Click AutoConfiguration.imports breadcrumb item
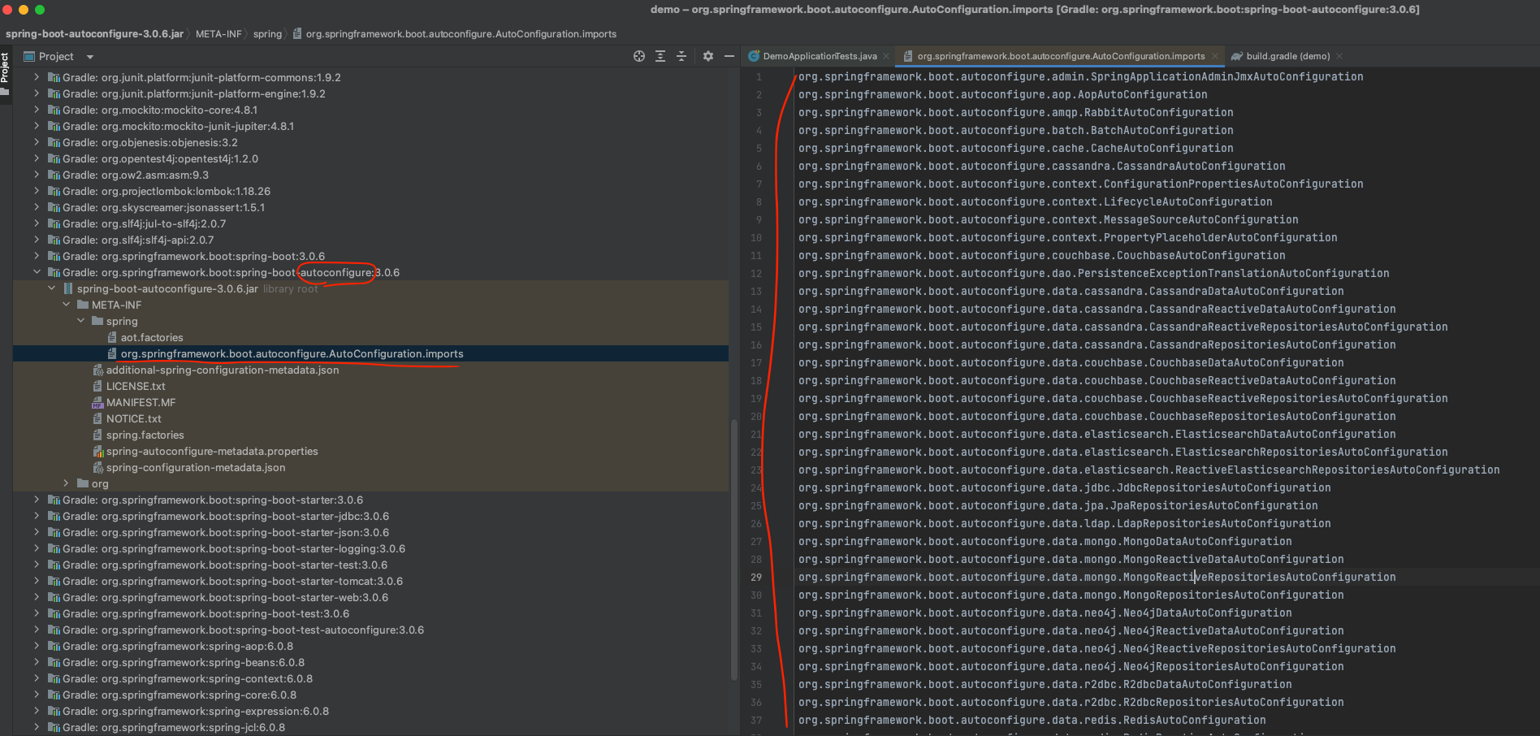1540x736 pixels. tap(455, 34)
